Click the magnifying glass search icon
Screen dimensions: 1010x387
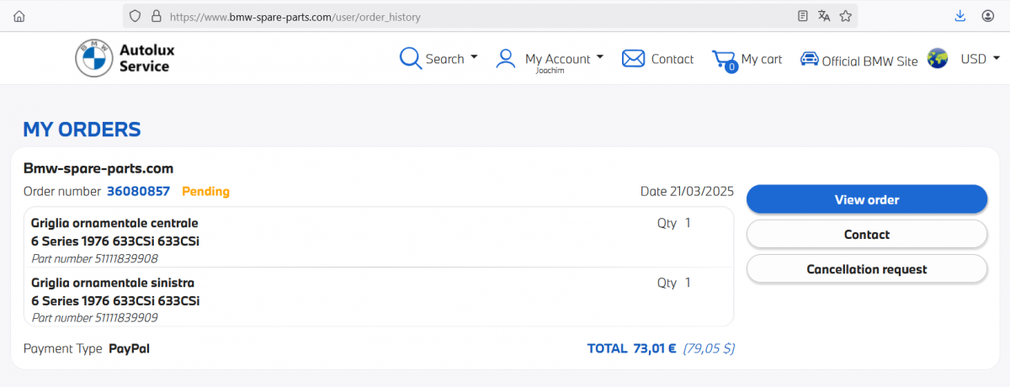410,58
